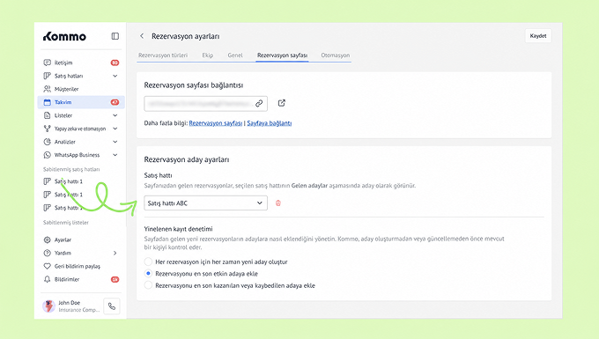Select the Takvim calendar icon
This screenshot has height=339, width=599.
(x=47, y=102)
